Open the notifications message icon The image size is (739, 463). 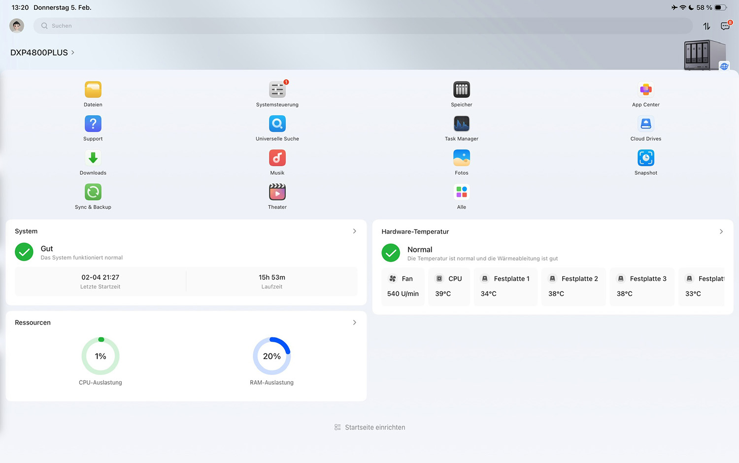[725, 26]
